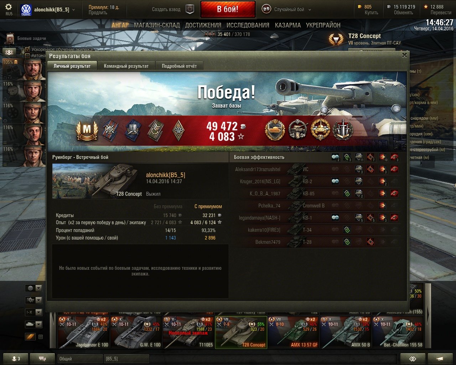Click the contacts button showing 3

click(x=15, y=359)
